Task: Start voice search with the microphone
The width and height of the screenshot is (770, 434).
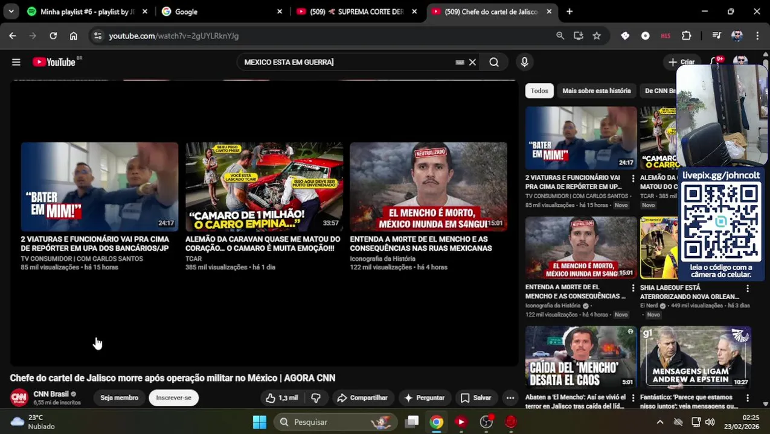Action: pos(524,62)
